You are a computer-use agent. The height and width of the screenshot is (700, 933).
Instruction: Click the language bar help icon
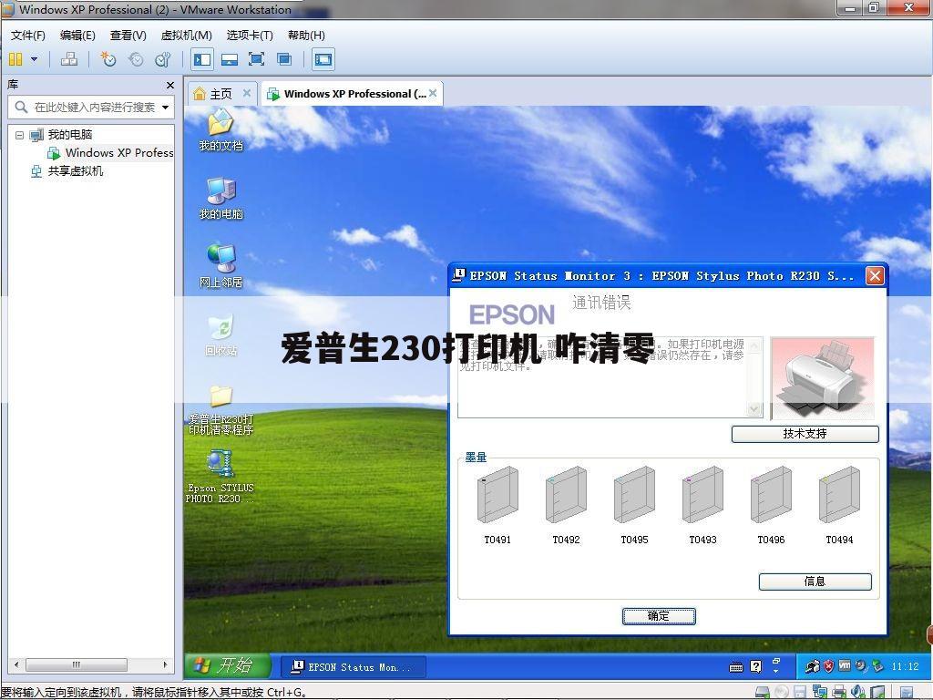[x=755, y=666]
